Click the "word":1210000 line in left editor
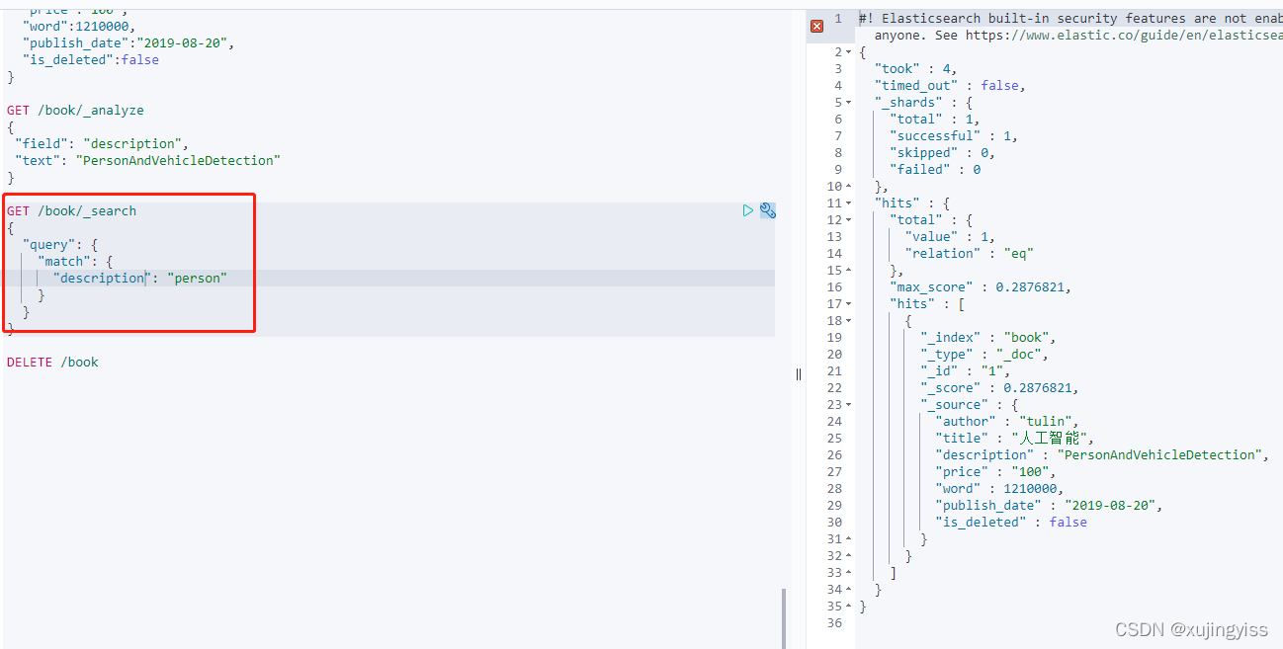Viewport: 1283px width, 649px height. pos(79,26)
